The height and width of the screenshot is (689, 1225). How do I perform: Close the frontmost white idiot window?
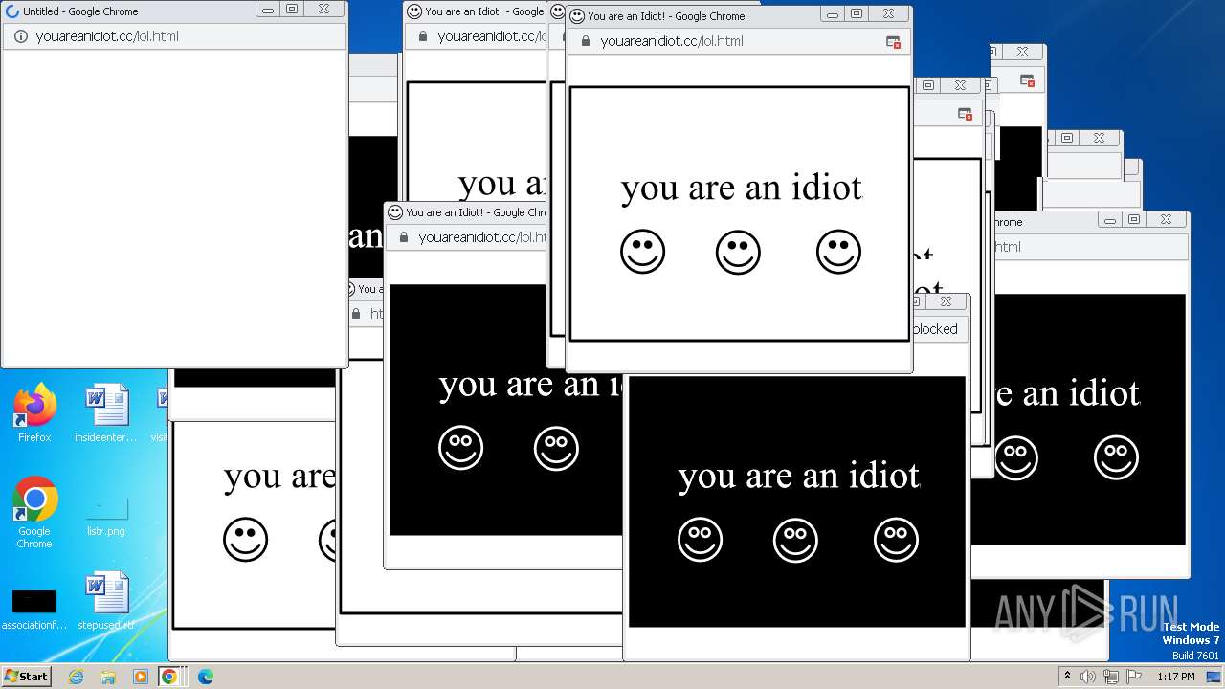click(888, 14)
